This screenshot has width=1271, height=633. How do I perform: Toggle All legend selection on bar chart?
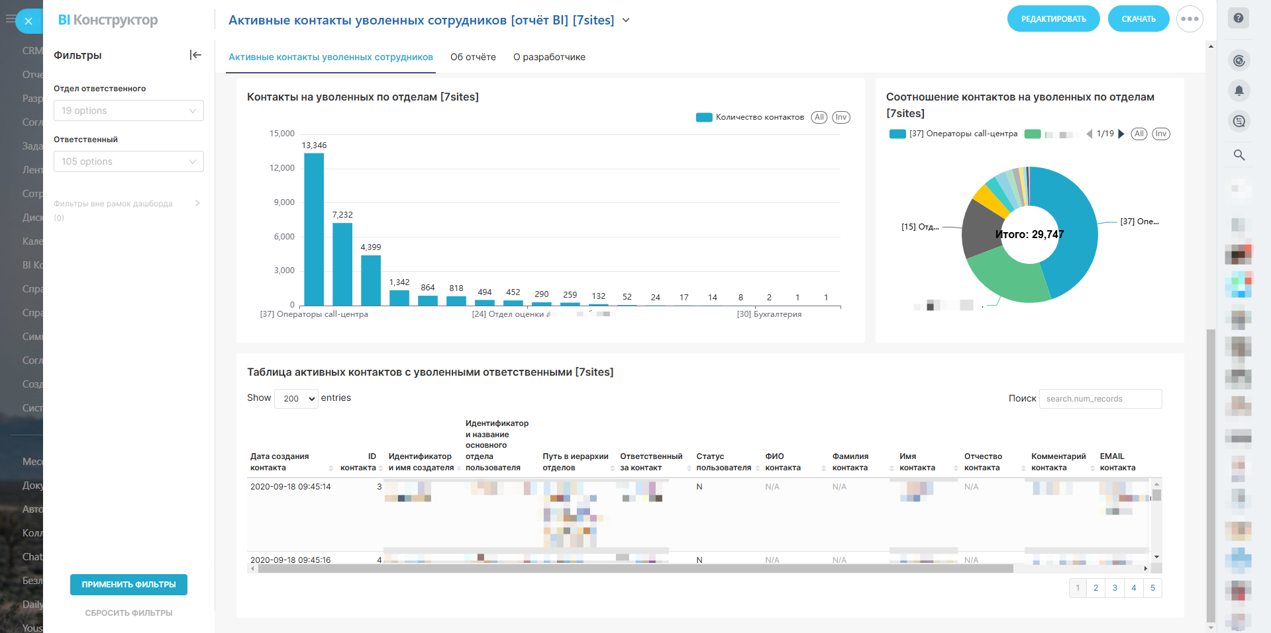point(819,117)
